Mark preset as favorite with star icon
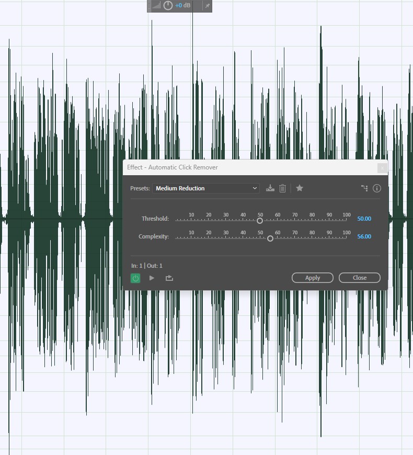This screenshot has height=455, width=413. 300,188
